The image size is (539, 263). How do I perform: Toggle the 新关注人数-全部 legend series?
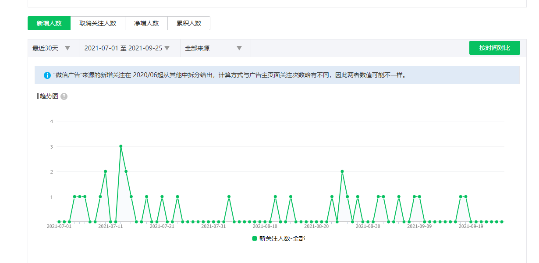(x=281, y=238)
